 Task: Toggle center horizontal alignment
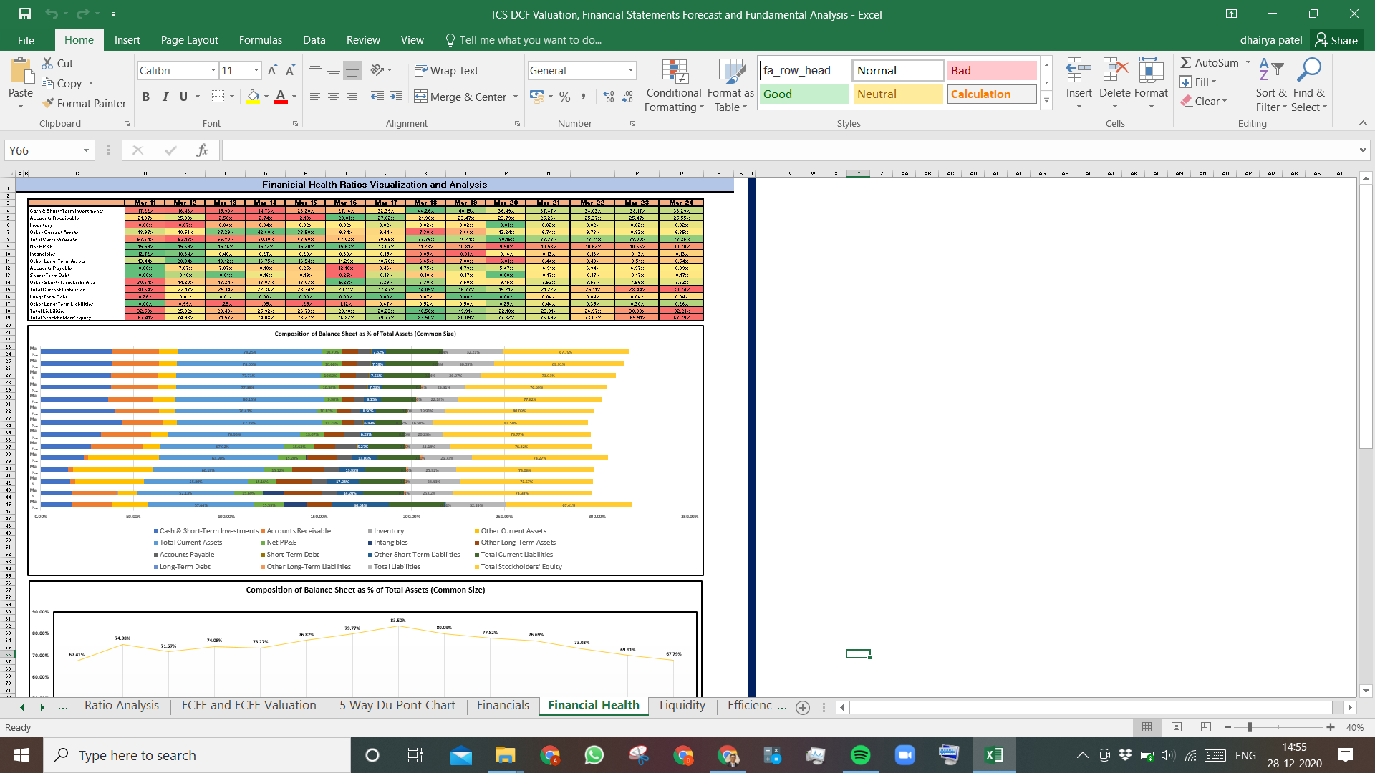tap(333, 97)
